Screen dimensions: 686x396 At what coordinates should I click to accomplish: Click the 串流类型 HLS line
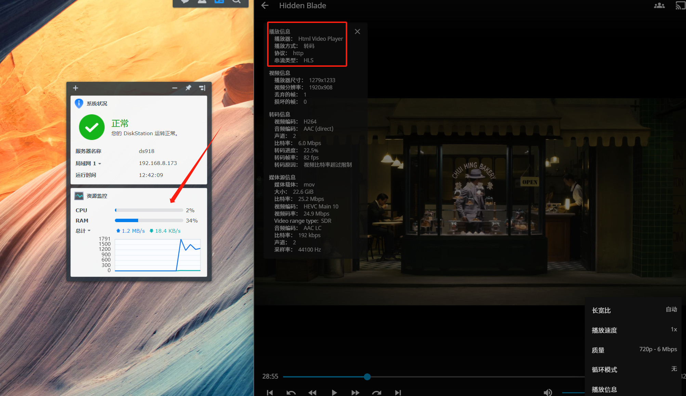point(294,60)
